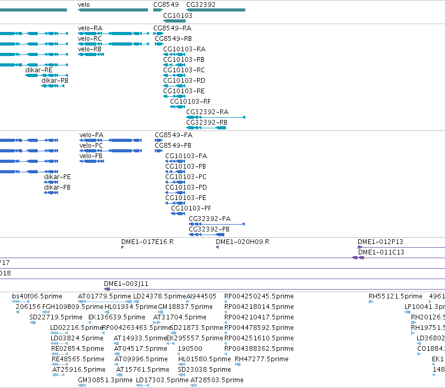Select the LD24378.5prime EST

(x=136, y=302)
